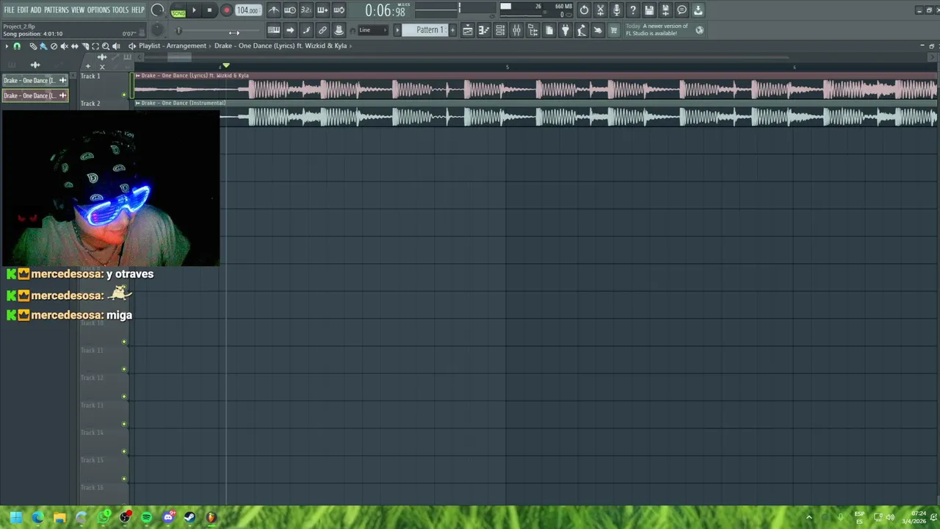Click the song position slider
The height and width of the screenshot is (529, 940).
(x=218, y=31)
